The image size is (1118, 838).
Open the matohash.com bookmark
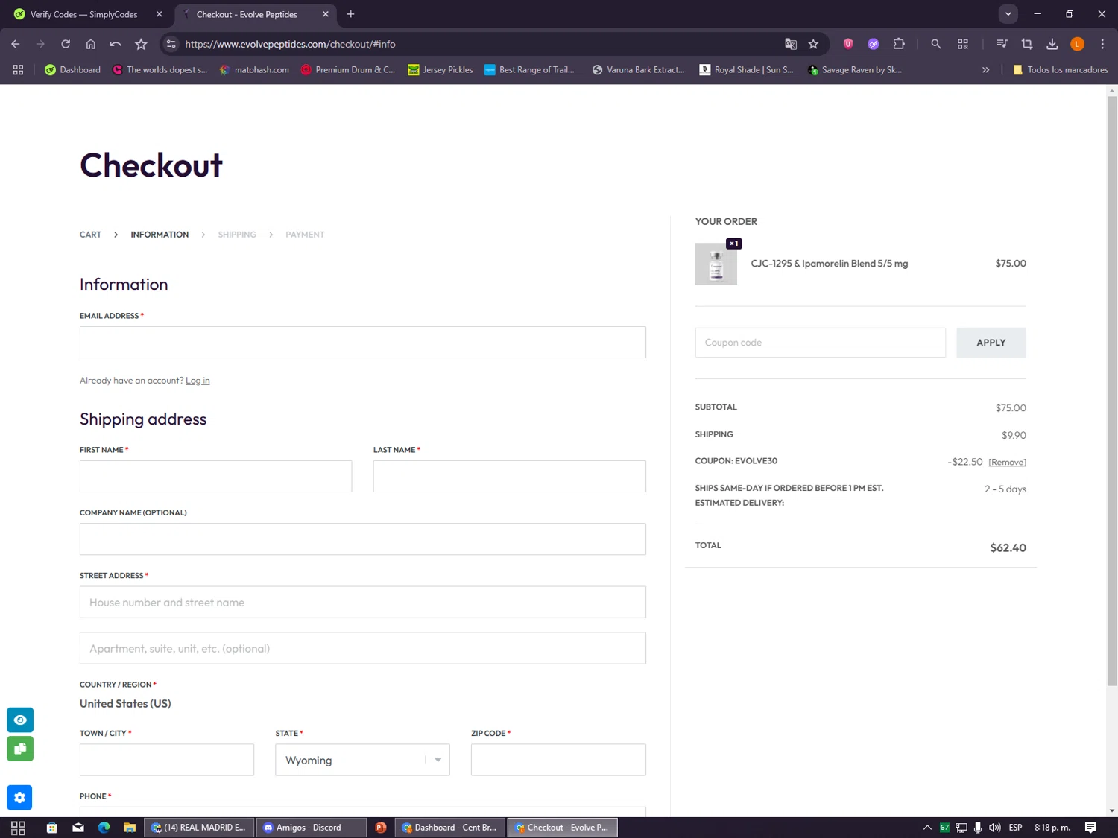pos(253,69)
